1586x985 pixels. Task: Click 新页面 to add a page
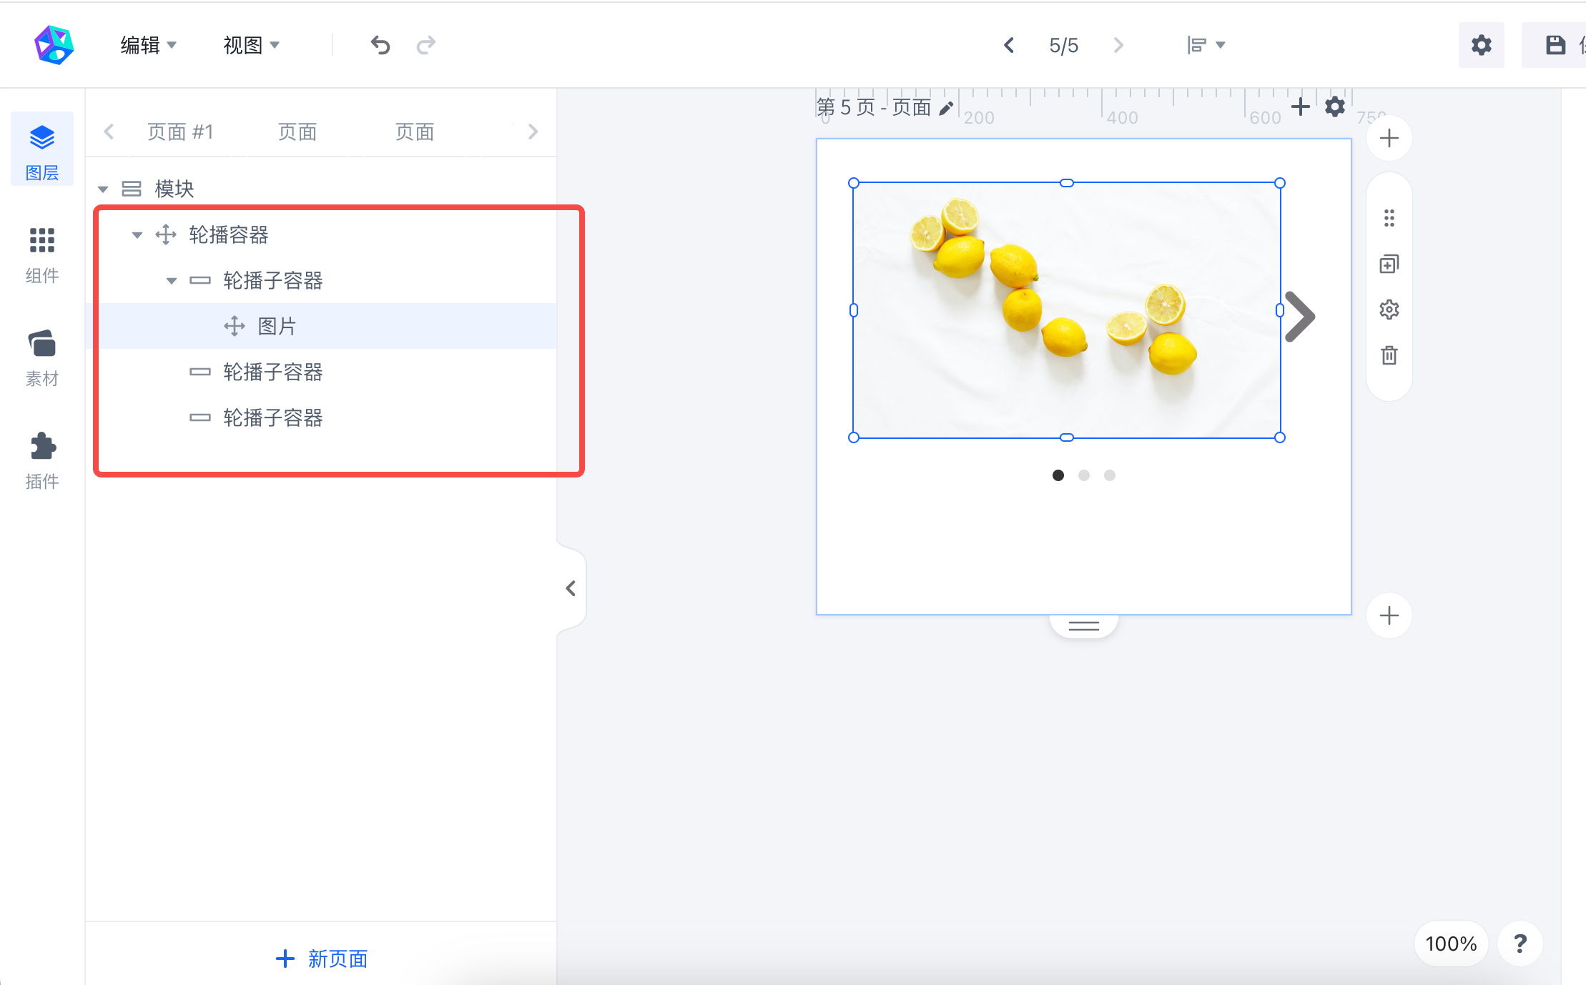[x=322, y=959]
